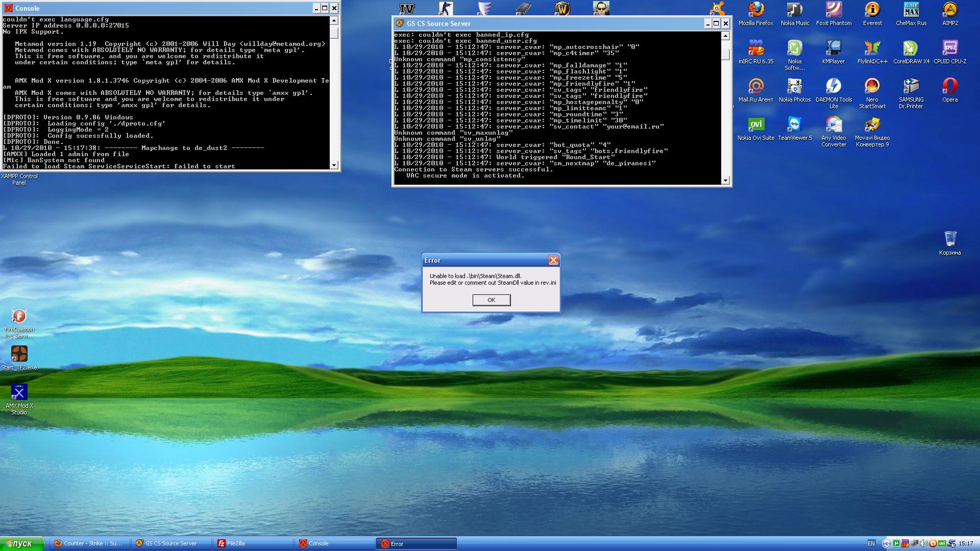The height and width of the screenshot is (551, 980).
Task: Click 'Connection to Steam servers successful.' line
Action: (x=474, y=169)
